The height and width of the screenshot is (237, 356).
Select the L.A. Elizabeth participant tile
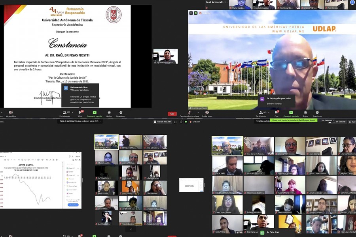(106, 218)
